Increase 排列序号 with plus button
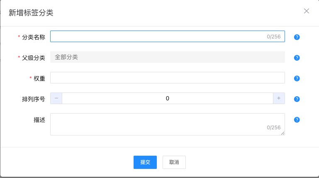Viewport: 319px width, 178px height. click(x=279, y=98)
